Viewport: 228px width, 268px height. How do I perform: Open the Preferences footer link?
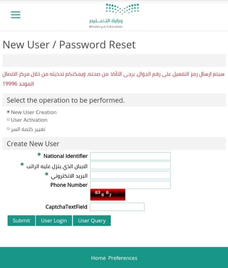coord(123,258)
